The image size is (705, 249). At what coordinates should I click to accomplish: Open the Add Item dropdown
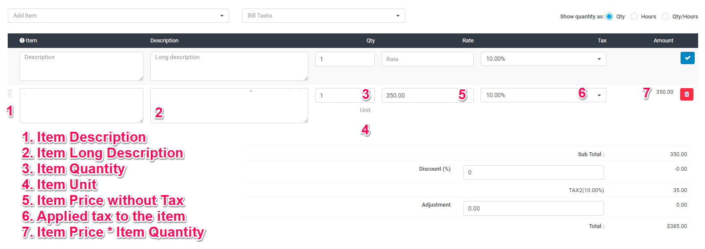point(118,16)
